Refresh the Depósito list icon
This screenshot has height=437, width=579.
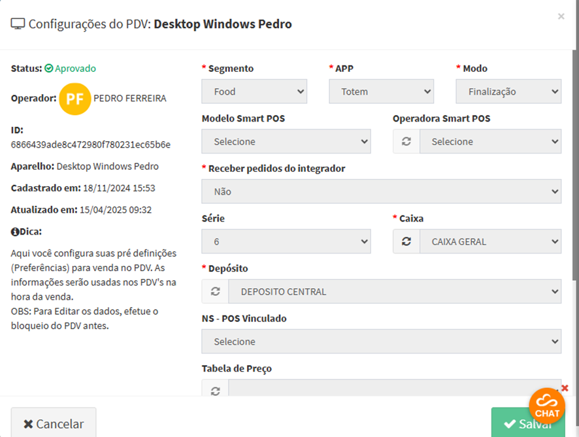coord(215,292)
